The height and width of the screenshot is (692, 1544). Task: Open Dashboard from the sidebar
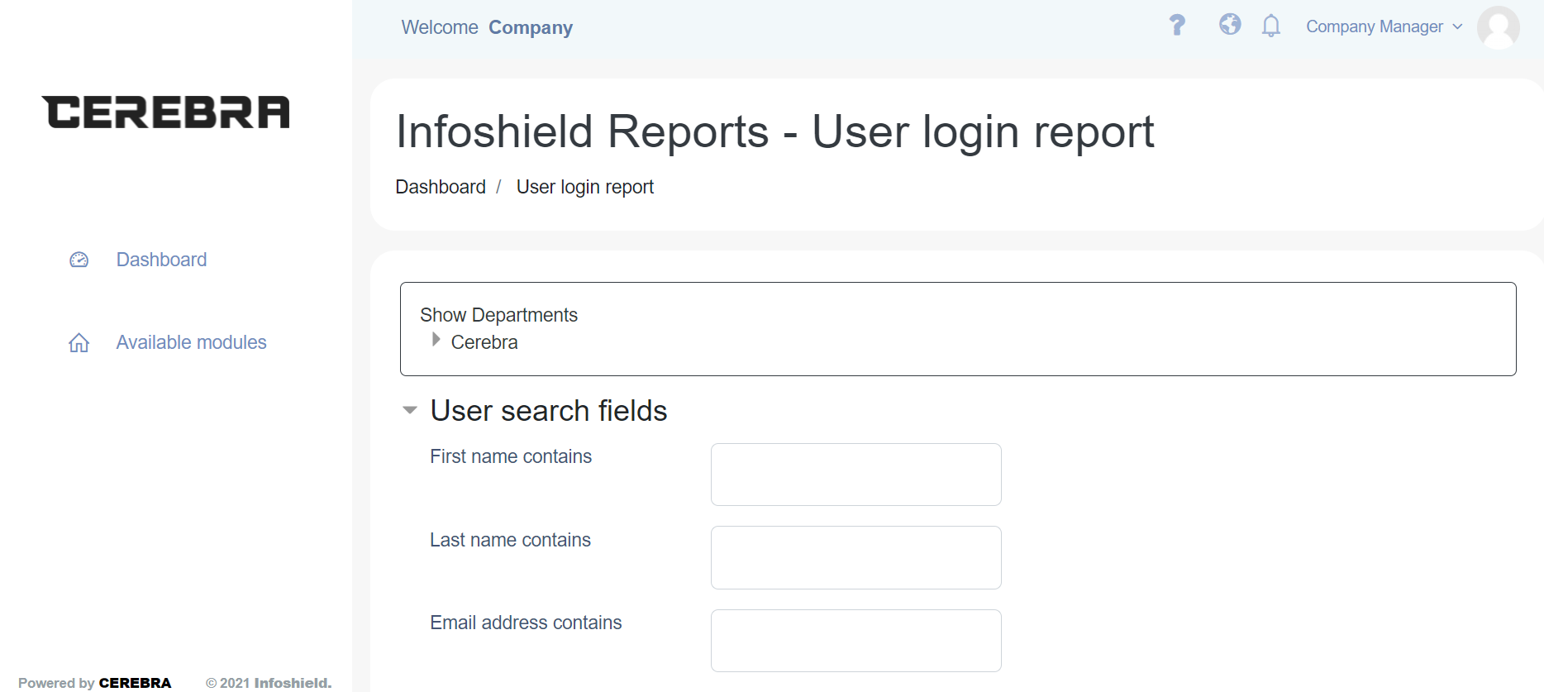161,260
